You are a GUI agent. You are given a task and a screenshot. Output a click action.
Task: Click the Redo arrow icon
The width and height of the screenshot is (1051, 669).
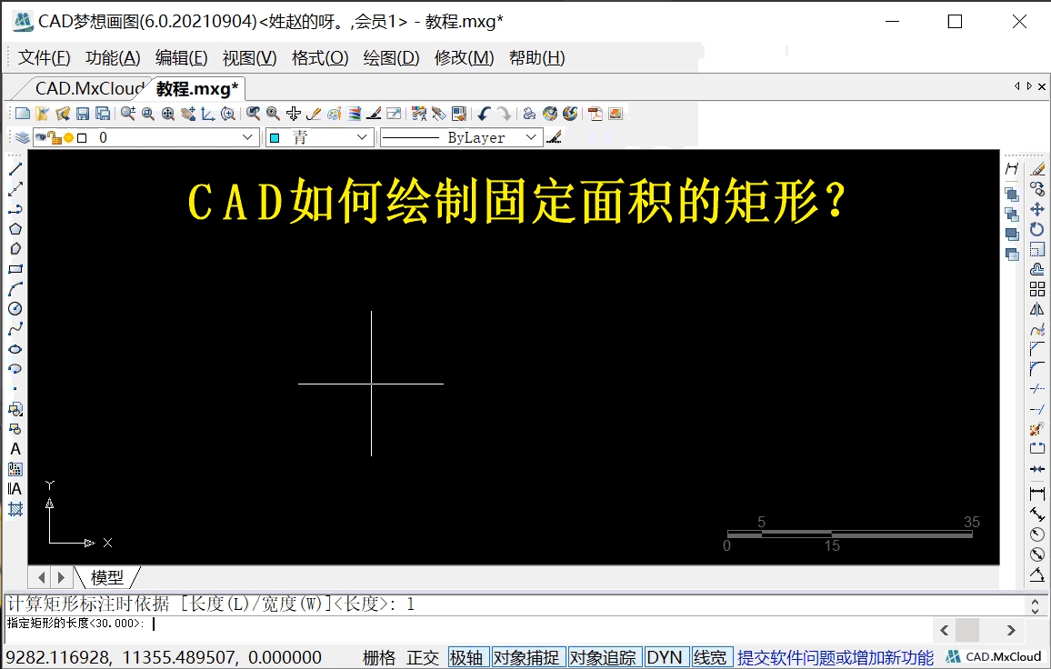point(504,114)
